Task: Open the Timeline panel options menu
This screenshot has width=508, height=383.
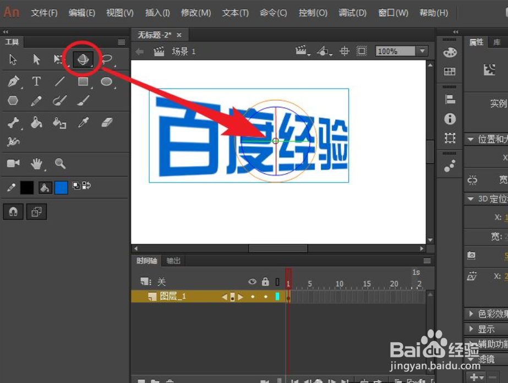Action: [x=427, y=260]
